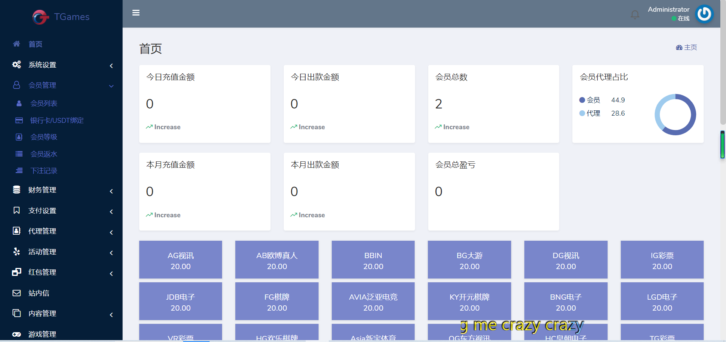The image size is (726, 342).
Task: Expand 代理管理 chevron arrow
Action: tap(111, 232)
